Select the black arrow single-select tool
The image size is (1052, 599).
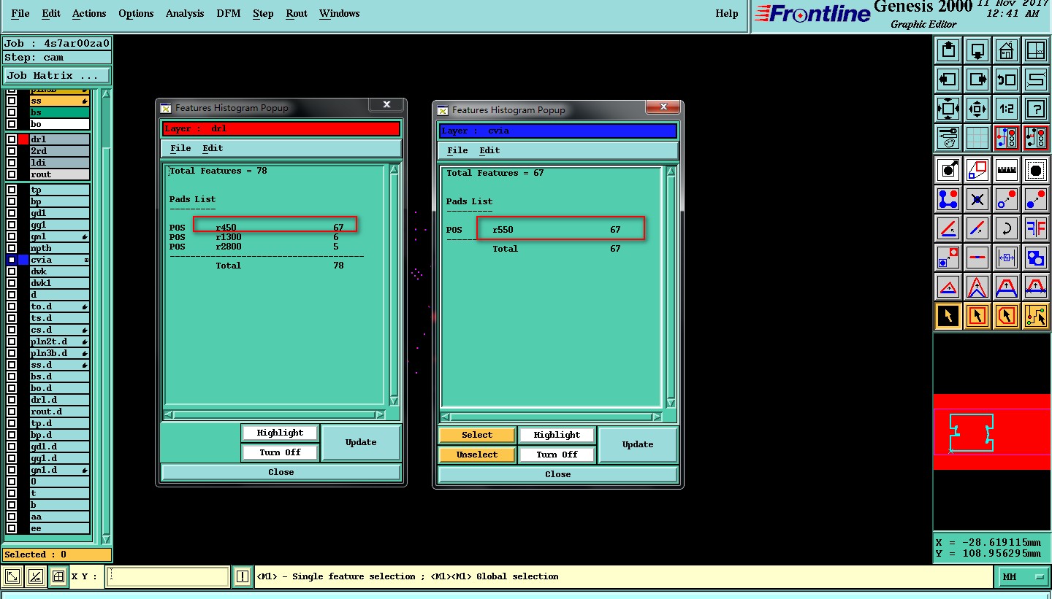[948, 316]
